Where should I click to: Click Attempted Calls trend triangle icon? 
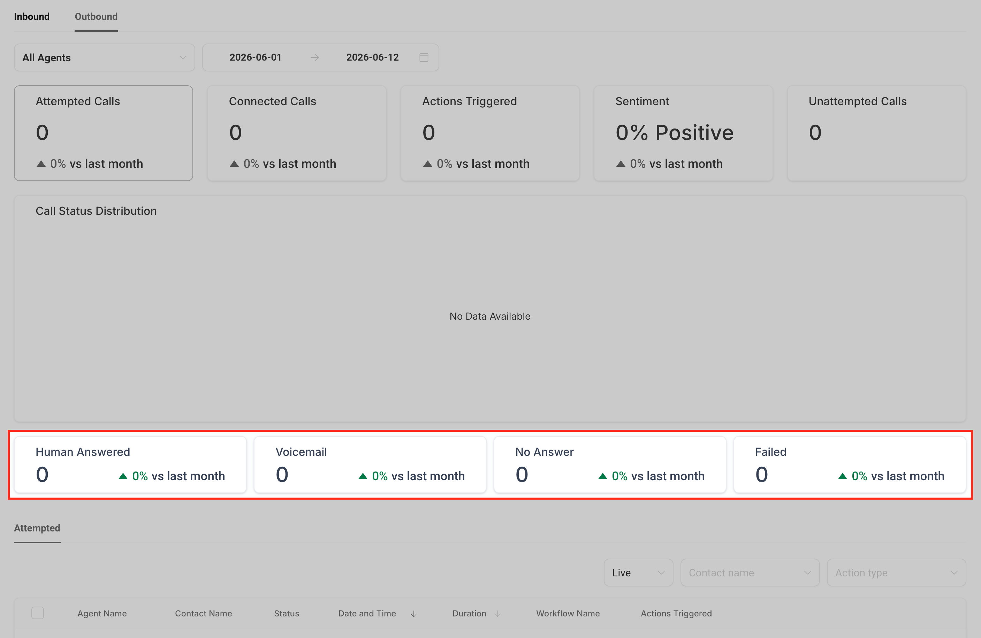41,164
